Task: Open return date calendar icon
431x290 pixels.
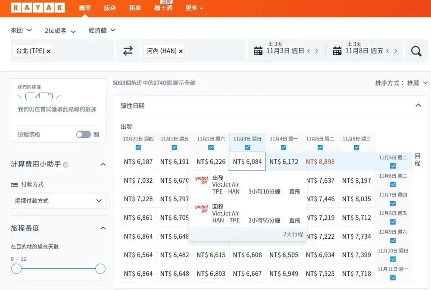Action: coord(337,51)
